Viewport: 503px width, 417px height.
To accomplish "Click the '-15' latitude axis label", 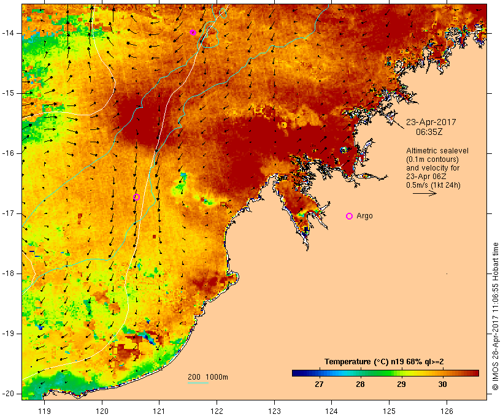I will (x=8, y=93).
